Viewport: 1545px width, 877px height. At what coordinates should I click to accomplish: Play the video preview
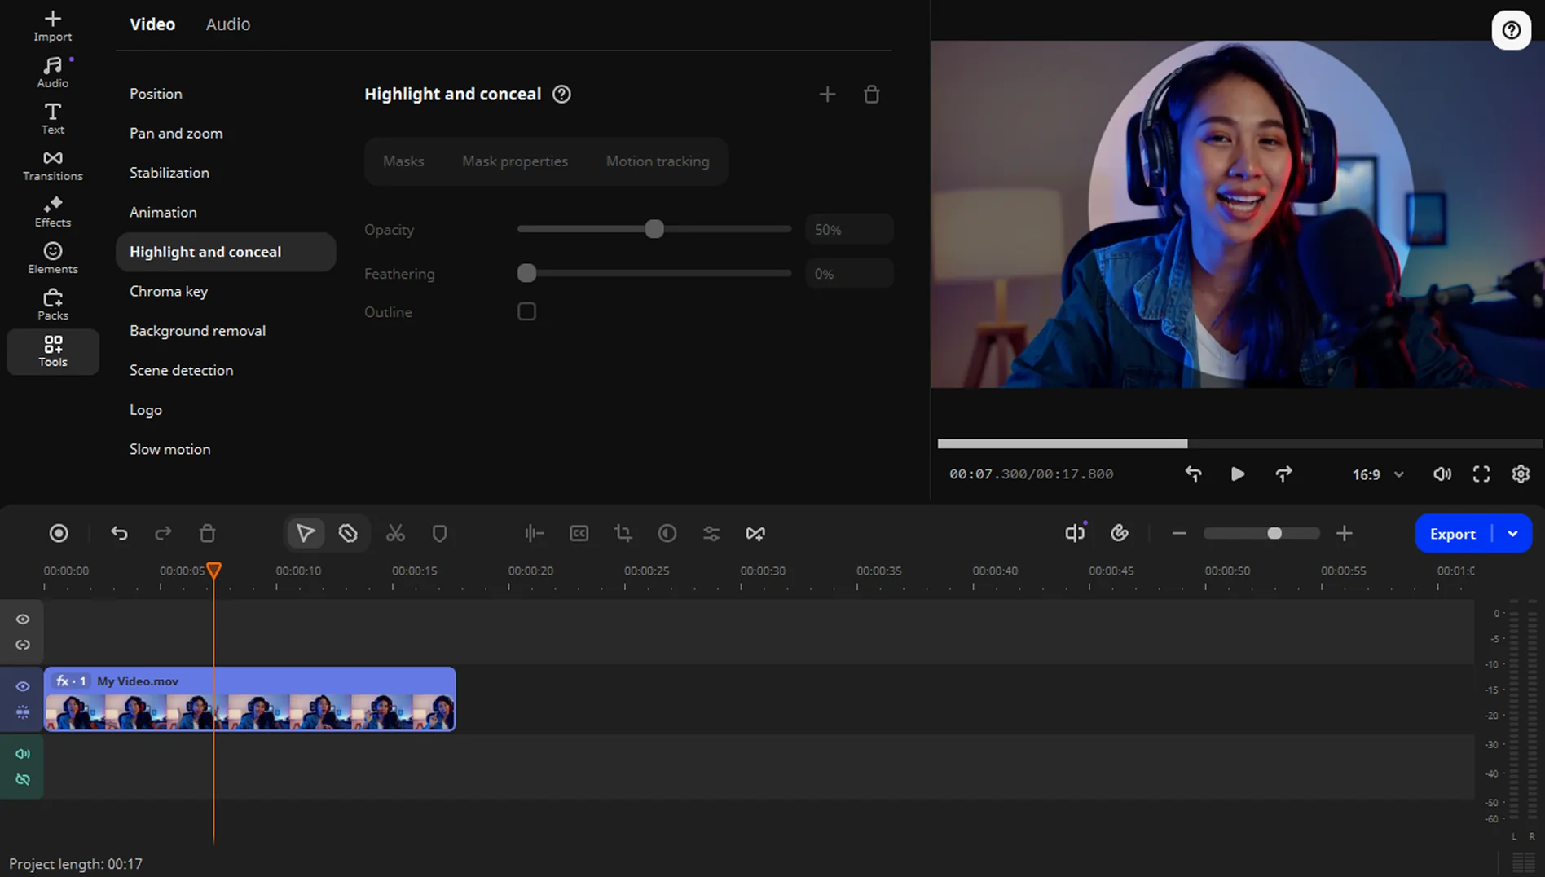1237,474
